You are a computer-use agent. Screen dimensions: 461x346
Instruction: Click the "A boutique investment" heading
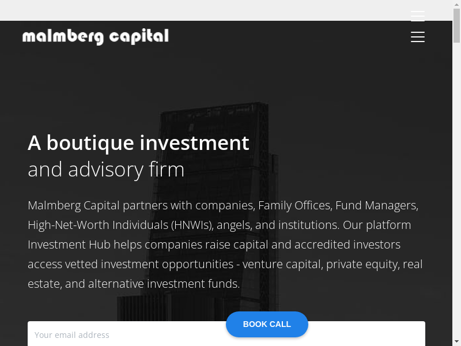(138, 142)
